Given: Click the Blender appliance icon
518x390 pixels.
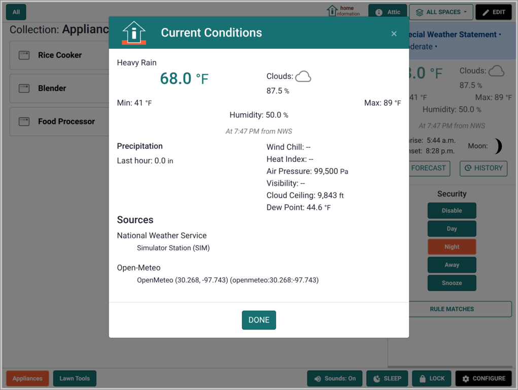Looking at the screenshot, I should [x=24, y=88].
